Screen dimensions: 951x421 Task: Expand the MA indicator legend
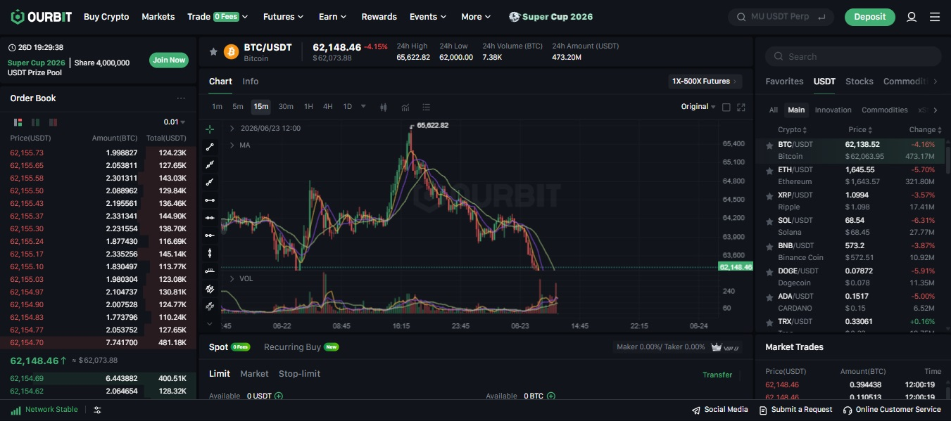[233, 145]
